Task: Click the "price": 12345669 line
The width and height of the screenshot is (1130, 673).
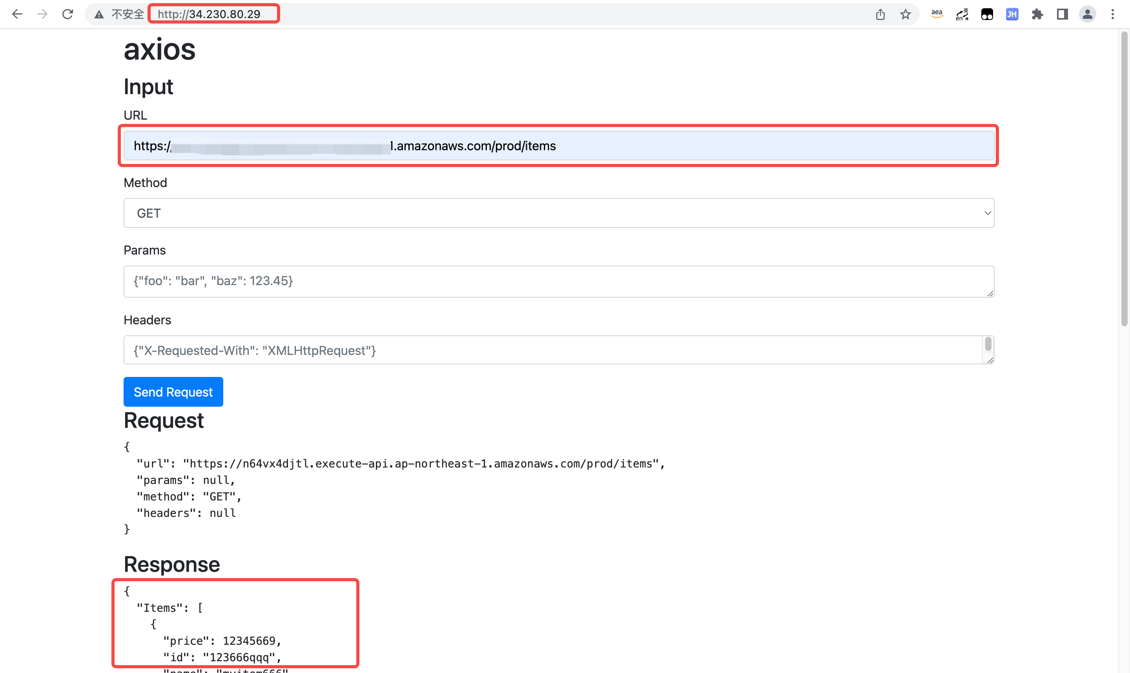Action: [222, 641]
